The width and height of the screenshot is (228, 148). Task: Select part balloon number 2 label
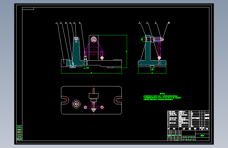point(61,23)
